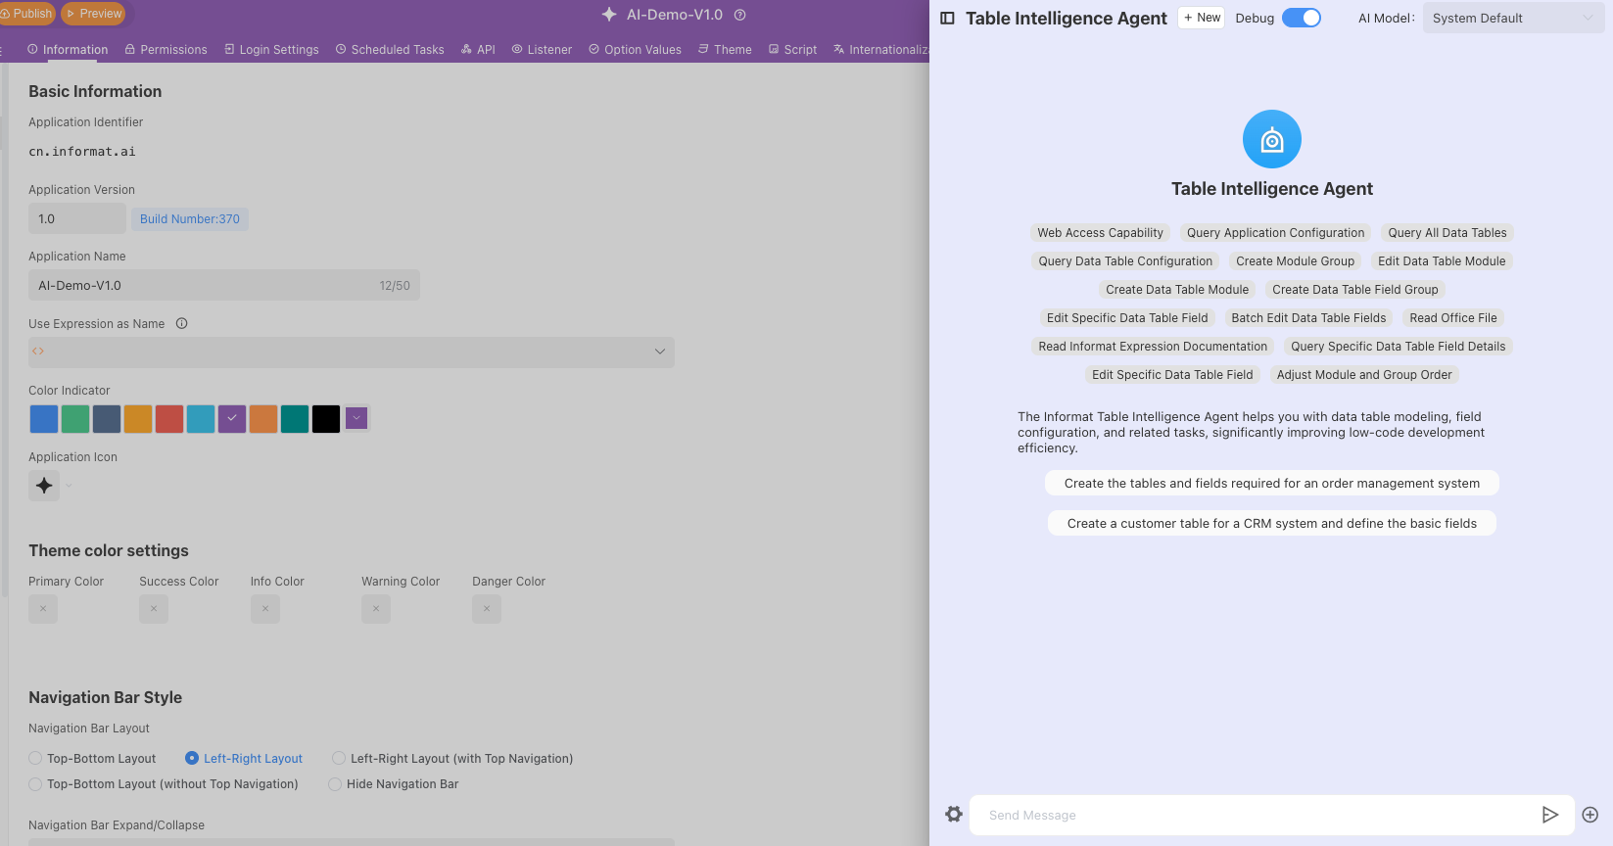Screen dimensions: 1613x846
Task: Clear the Warning Color swatch
Action: (376, 609)
